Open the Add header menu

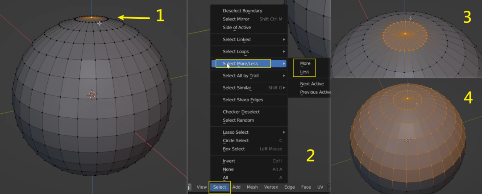(237, 187)
